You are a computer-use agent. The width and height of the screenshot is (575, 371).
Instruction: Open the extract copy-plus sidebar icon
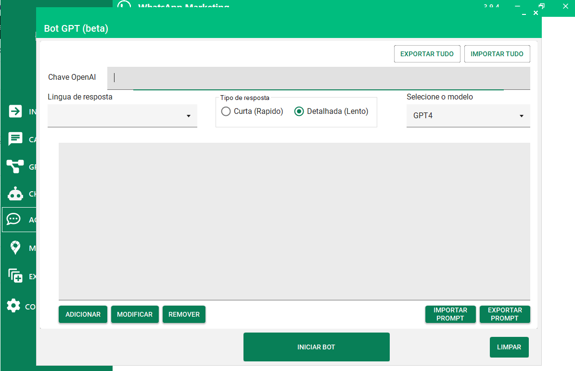click(15, 275)
